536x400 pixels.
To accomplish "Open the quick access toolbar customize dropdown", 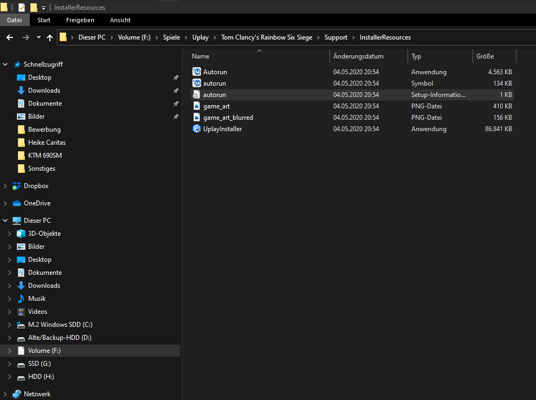I will click(43, 8).
